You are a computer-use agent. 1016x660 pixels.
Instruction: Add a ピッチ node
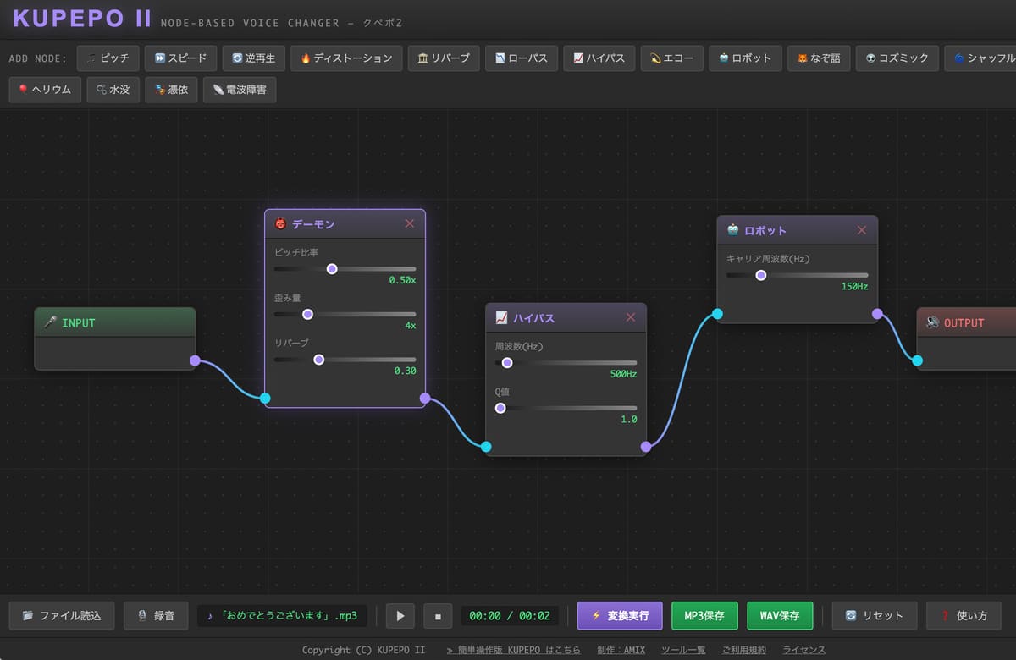tap(108, 58)
